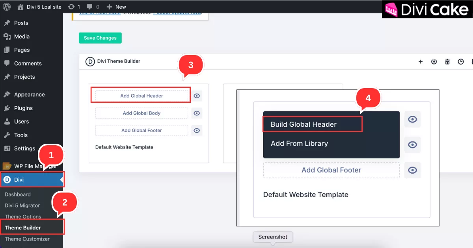Click the + New admin bar item
473x248 pixels.
point(116,7)
